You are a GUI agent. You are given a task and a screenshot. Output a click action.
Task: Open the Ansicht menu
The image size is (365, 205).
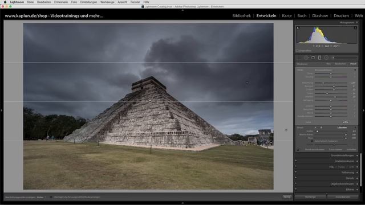tap(122, 2)
